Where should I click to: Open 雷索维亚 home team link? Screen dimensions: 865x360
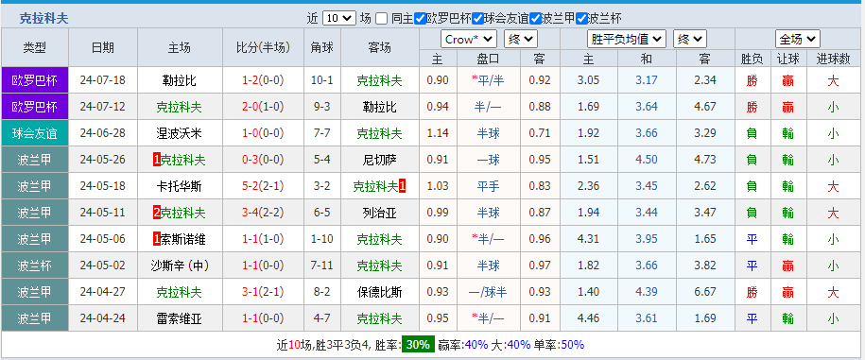(180, 318)
